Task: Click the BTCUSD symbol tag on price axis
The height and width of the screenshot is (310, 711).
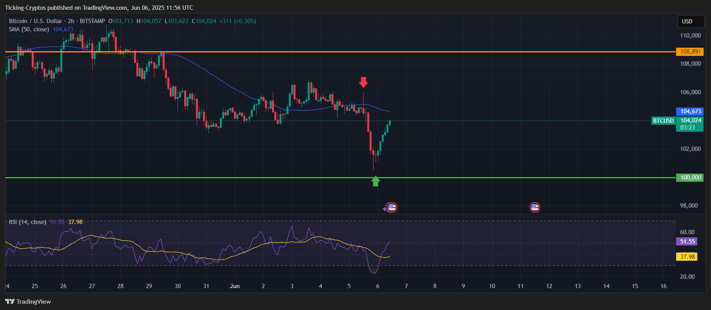Action: click(663, 121)
